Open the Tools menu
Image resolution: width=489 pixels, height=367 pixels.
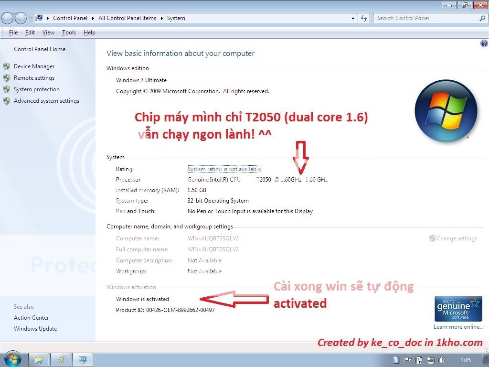69,32
